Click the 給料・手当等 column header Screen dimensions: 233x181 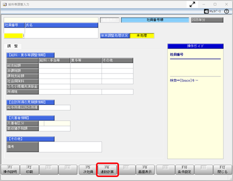point(54,60)
